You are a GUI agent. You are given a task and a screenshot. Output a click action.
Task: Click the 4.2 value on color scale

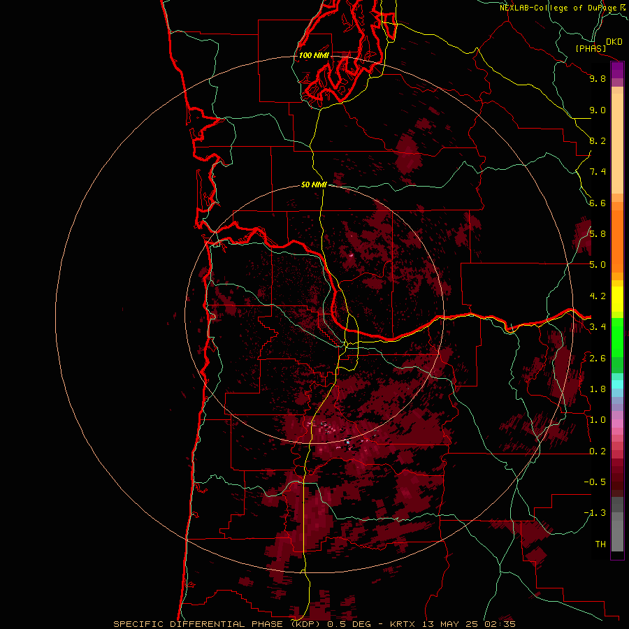click(598, 296)
